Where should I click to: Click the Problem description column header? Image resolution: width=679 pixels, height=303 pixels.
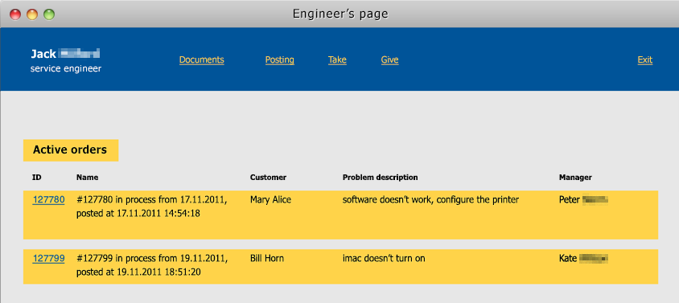(381, 178)
